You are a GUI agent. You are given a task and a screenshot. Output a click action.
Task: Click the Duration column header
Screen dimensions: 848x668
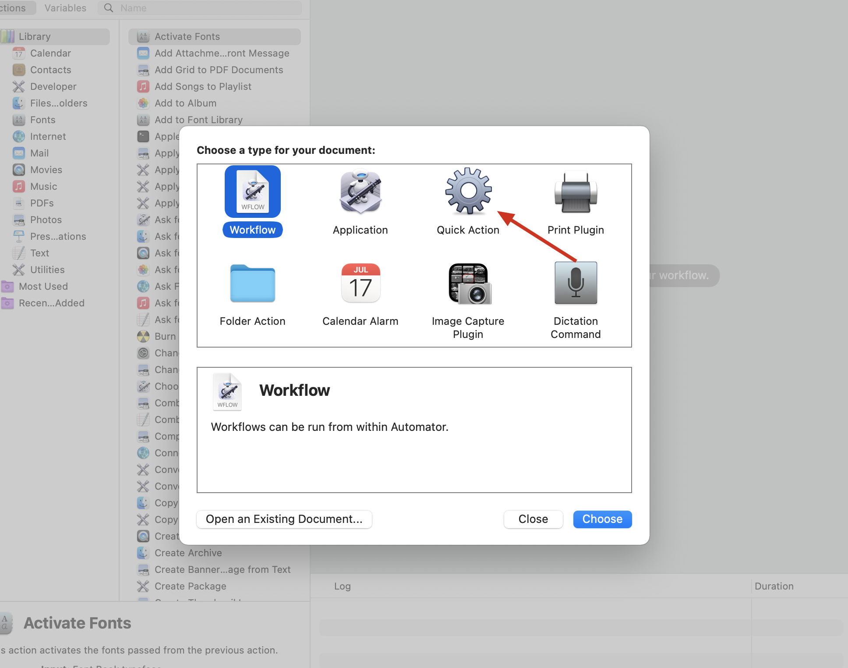pos(774,586)
